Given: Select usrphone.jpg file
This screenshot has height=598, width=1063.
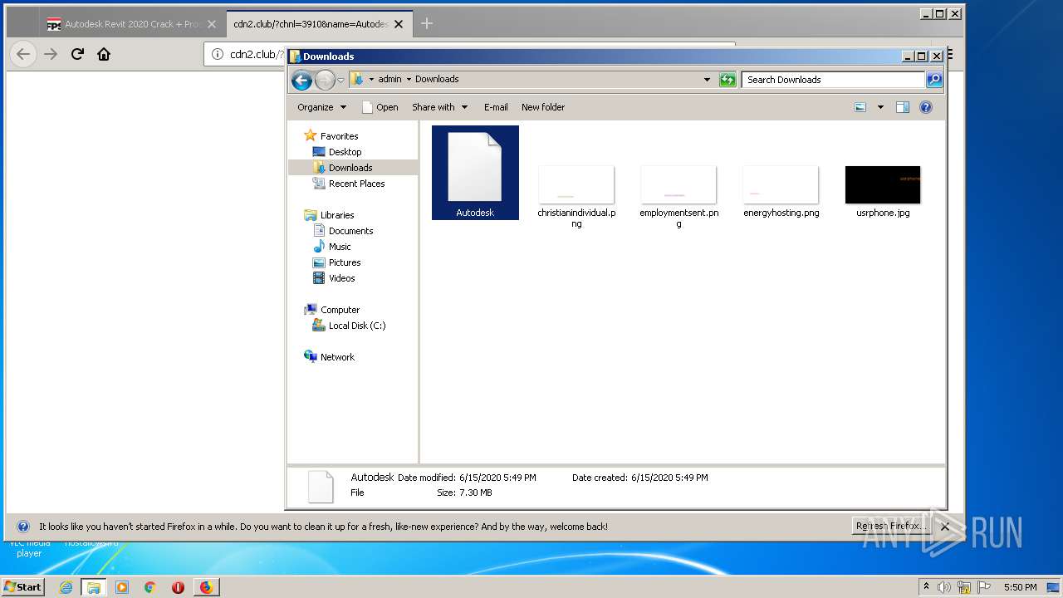Looking at the screenshot, I should tap(883, 192).
